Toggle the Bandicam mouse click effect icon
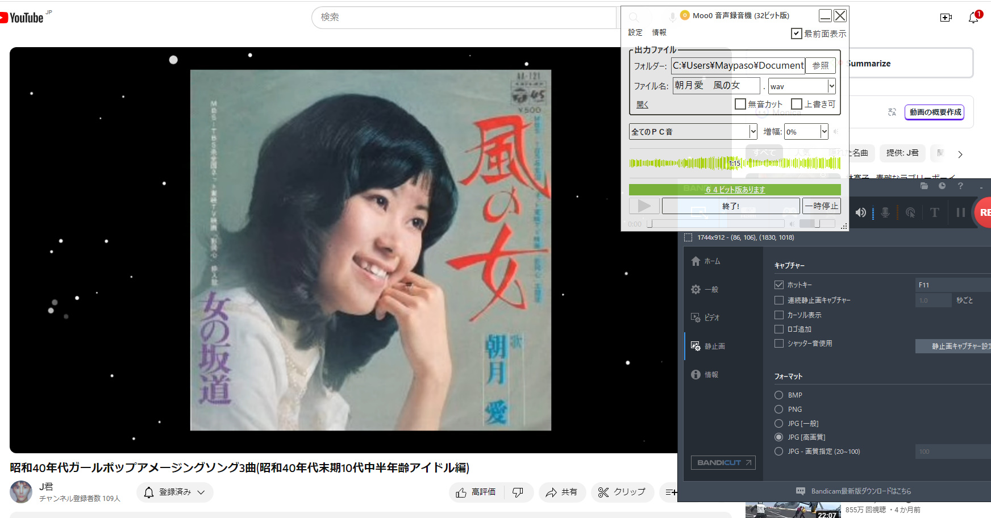Screen dimensions: 991x518 tap(910, 212)
